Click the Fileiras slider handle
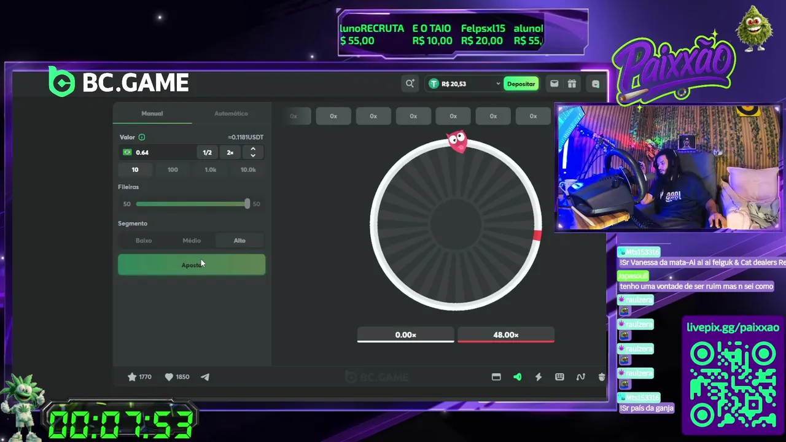The height and width of the screenshot is (442, 786). pyautogui.click(x=247, y=204)
